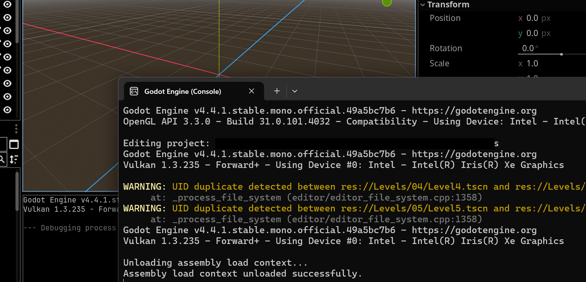This screenshot has height=282, width=586.
Task: Click the Position y value field
Action: pyautogui.click(x=551, y=33)
